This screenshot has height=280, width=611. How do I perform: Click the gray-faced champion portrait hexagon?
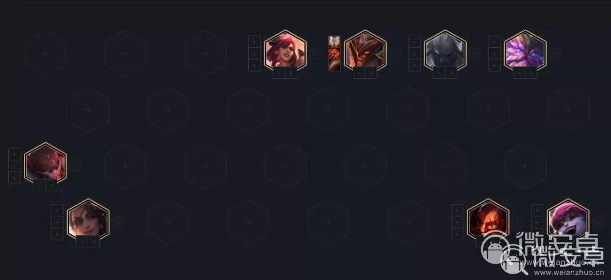point(445,51)
